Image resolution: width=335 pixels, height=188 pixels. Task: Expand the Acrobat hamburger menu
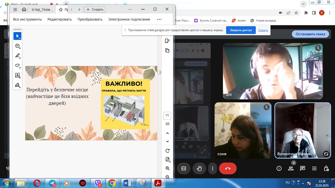pyautogui.click(x=15, y=10)
